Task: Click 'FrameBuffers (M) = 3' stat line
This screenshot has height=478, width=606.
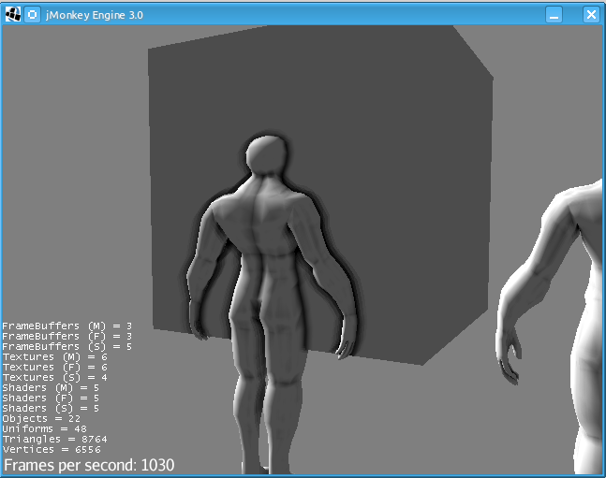Action: pyautogui.click(x=67, y=326)
